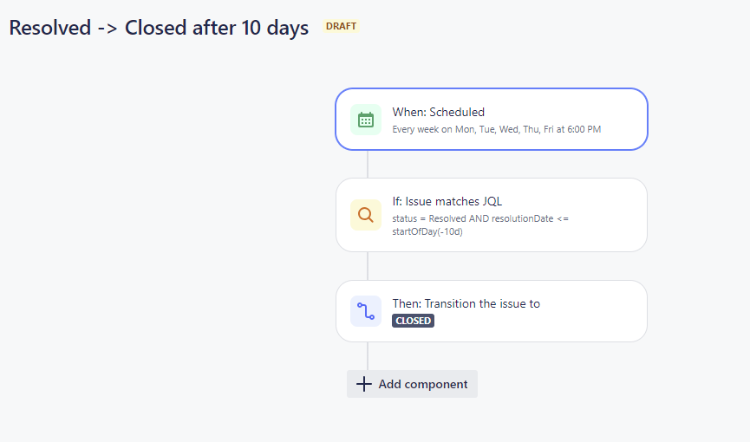
Task: Select the When: Scheduled trigger card
Action: tap(492, 119)
